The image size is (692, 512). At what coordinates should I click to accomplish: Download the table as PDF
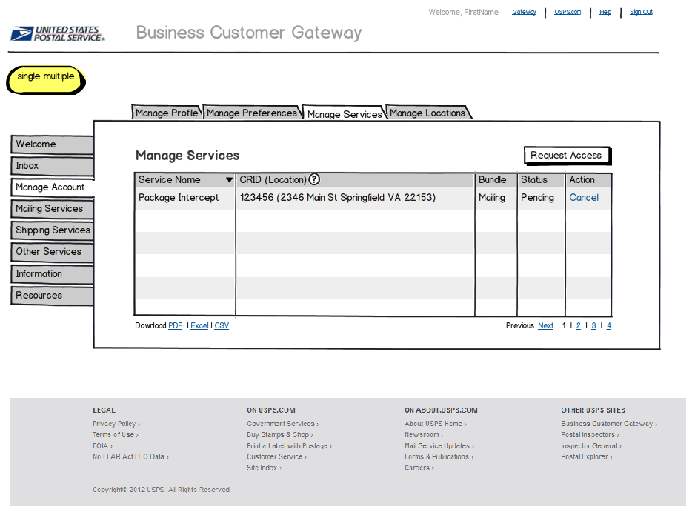tap(175, 326)
